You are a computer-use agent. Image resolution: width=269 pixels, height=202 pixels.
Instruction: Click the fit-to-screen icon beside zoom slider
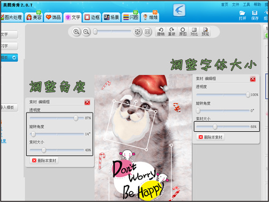137,32
